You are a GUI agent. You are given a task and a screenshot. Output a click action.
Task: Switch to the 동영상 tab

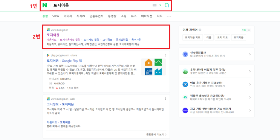112,16
